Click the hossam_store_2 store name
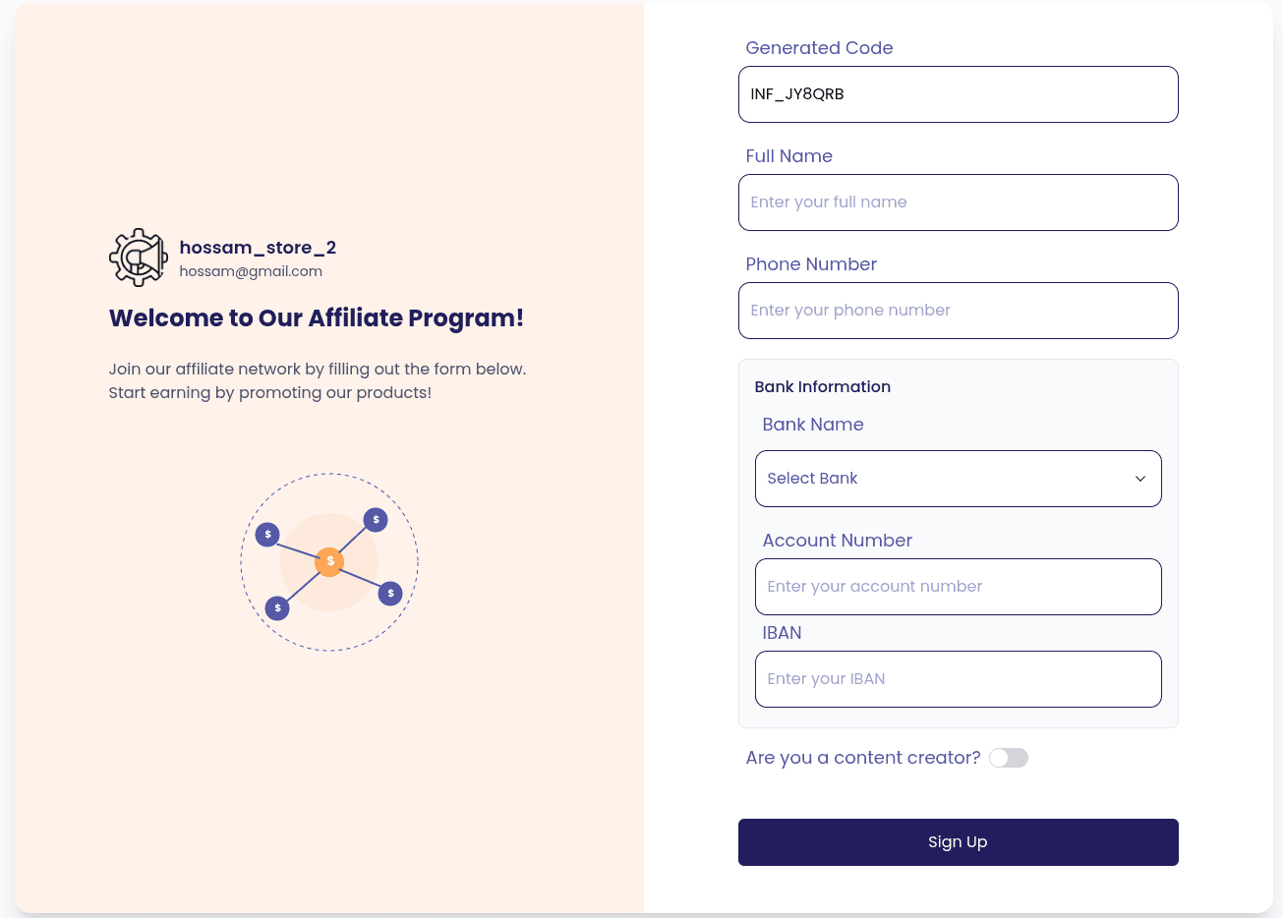 coord(258,248)
